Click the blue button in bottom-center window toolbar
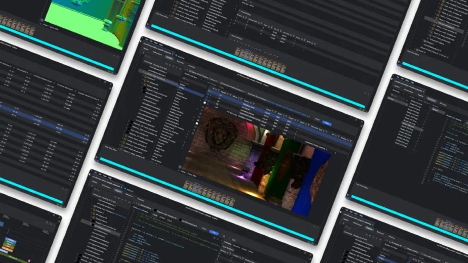Screen dimensions: 468x263 click(214, 233)
